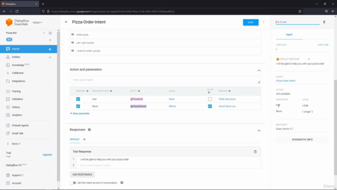Click the SAVE button
Screen dimensions: 337x190
click(251, 22)
